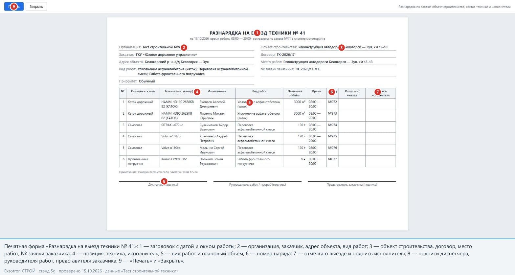Click red marker number 7 on signature column
515x275 pixels.
coord(378,92)
